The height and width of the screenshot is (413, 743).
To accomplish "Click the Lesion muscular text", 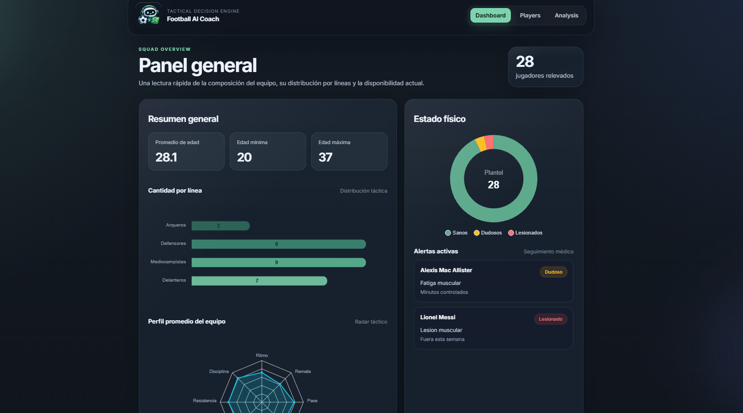I will coord(441,330).
